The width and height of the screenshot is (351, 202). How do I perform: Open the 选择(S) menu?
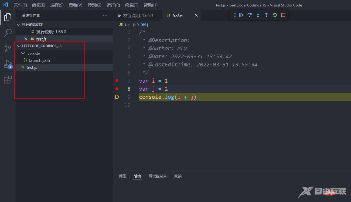tap(57, 5)
